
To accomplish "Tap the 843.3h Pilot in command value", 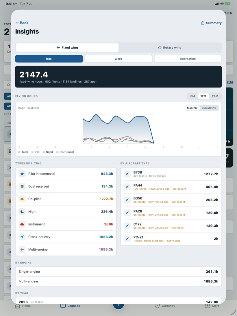I will pos(107,174).
